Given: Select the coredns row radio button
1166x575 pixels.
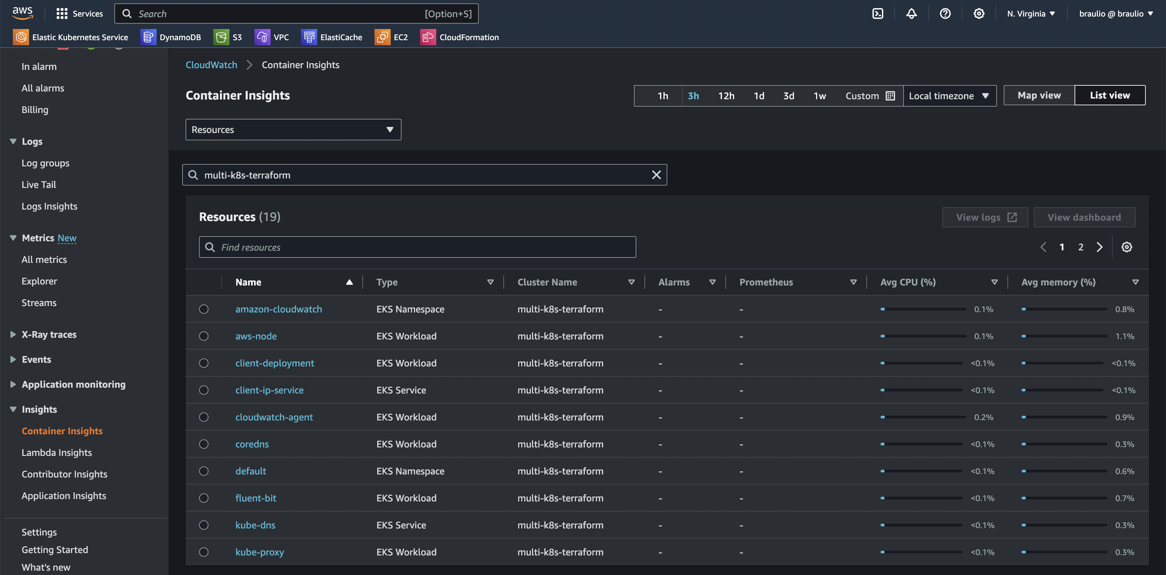Looking at the screenshot, I should pyautogui.click(x=204, y=444).
